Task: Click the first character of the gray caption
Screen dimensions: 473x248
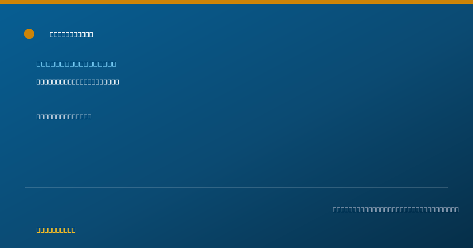Action: point(335,209)
